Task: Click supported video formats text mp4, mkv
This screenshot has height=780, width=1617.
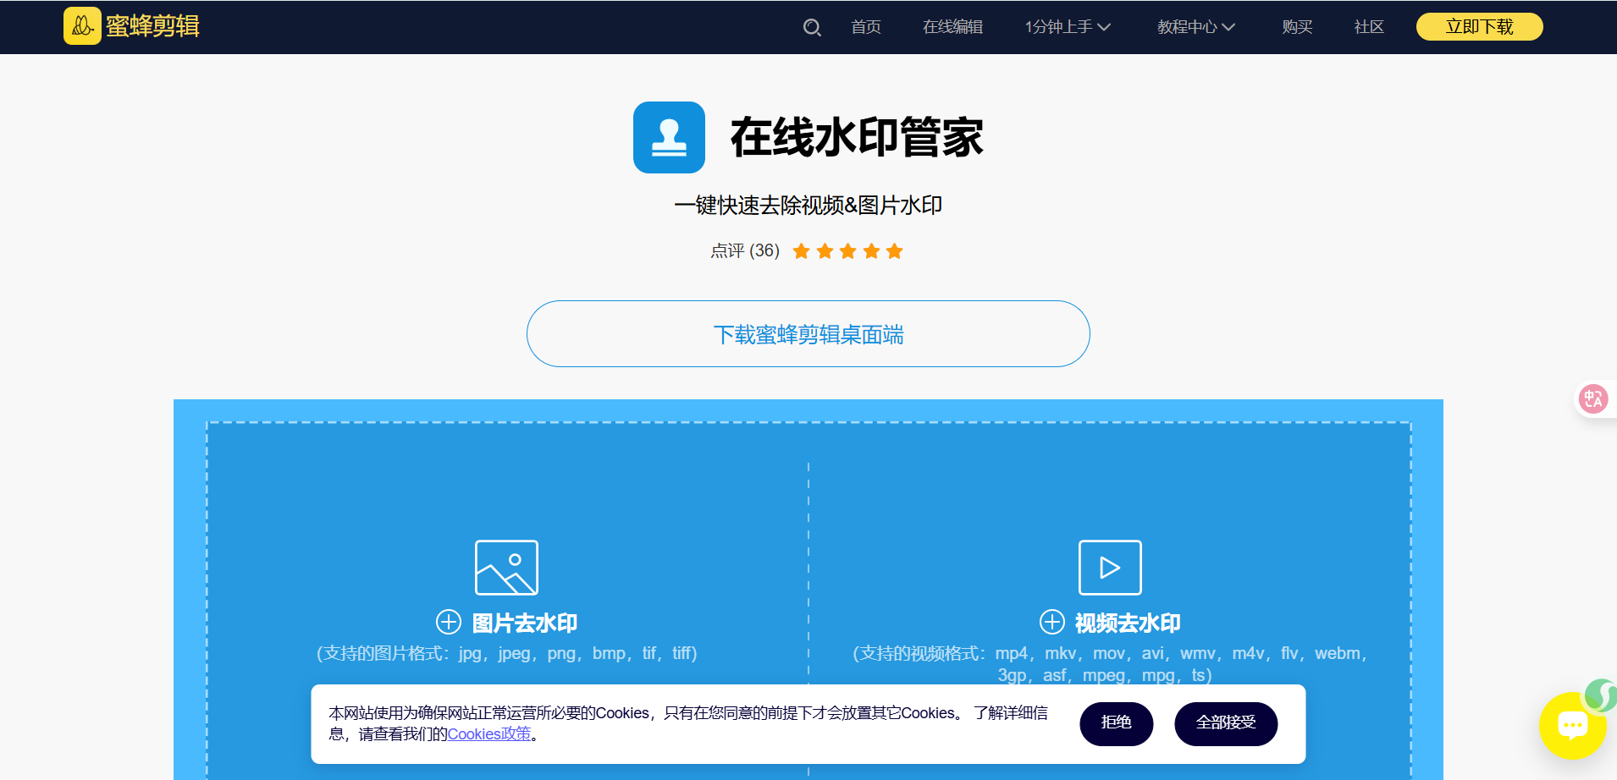Action: pyautogui.click(x=1110, y=664)
